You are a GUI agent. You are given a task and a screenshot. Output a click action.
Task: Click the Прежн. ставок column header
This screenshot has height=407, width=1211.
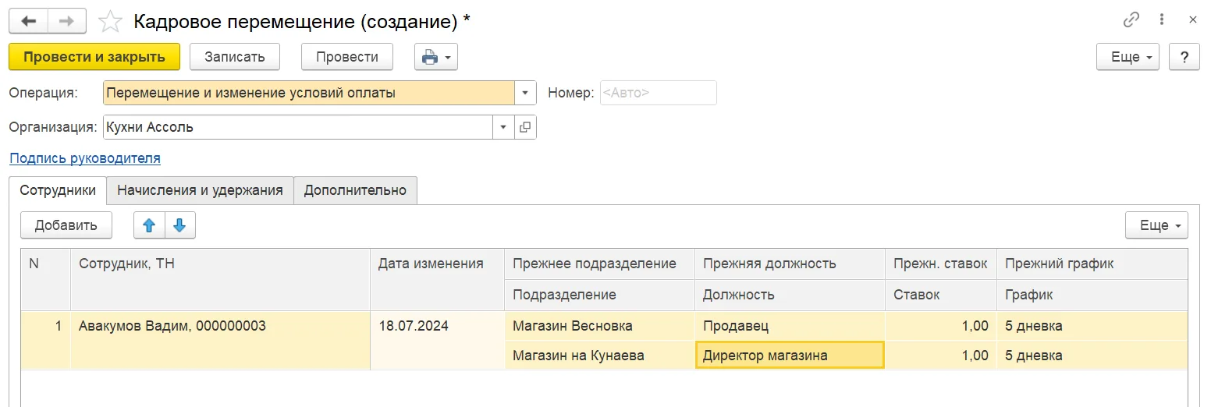(x=941, y=264)
